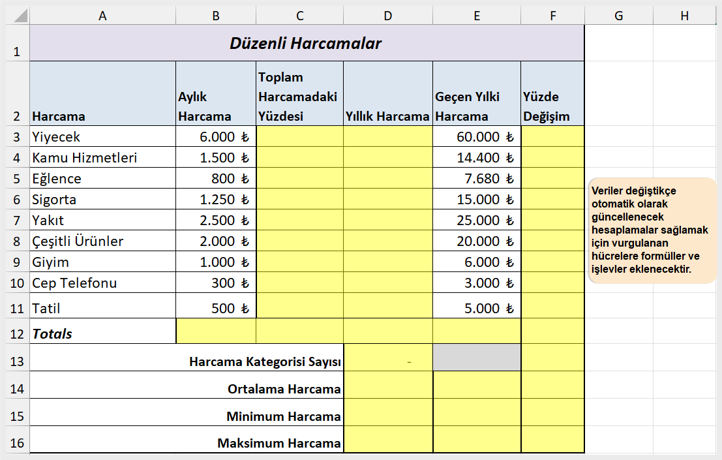
Task: Click the 1.000 ₺ monthly value
Action: (215, 262)
